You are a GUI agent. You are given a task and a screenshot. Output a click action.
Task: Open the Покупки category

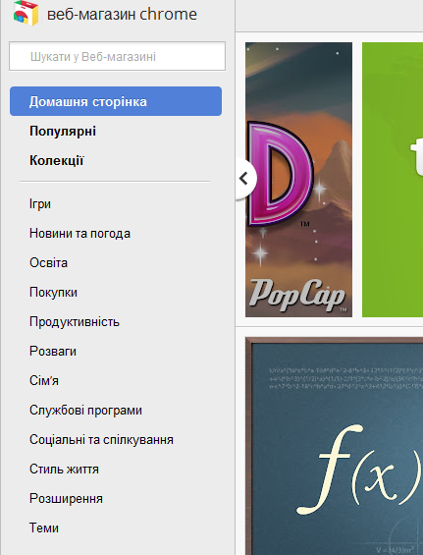click(x=53, y=293)
